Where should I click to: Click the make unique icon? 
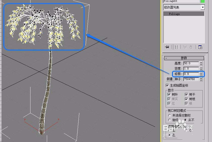(185, 47)
